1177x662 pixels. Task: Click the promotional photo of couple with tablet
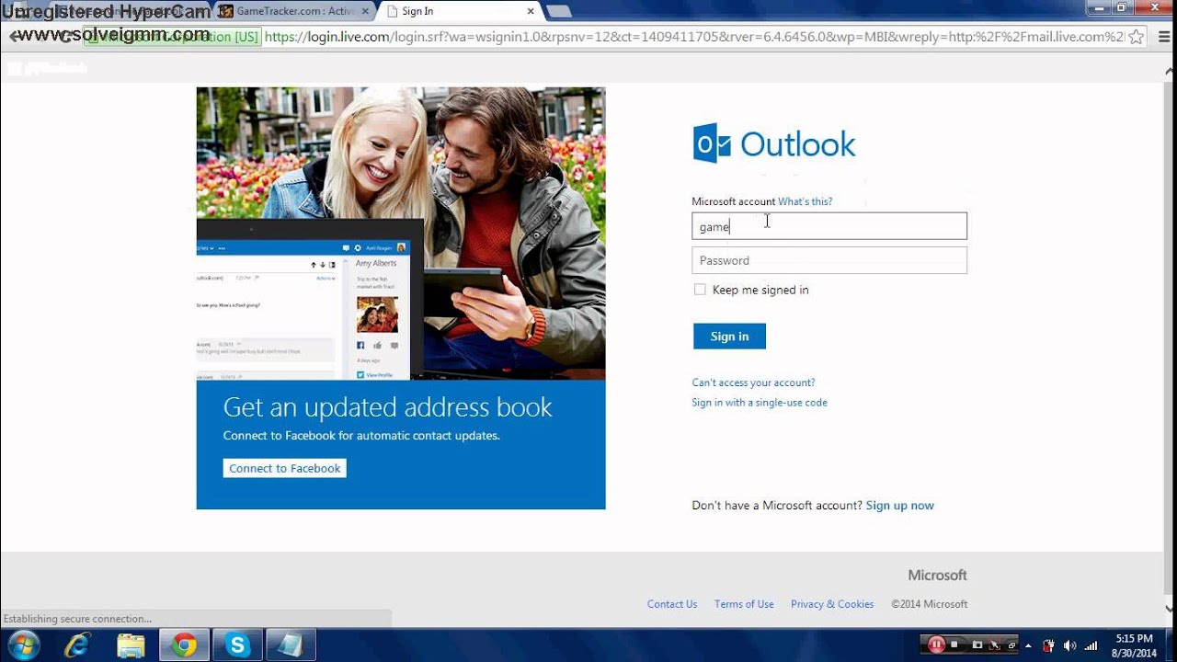pos(401,234)
